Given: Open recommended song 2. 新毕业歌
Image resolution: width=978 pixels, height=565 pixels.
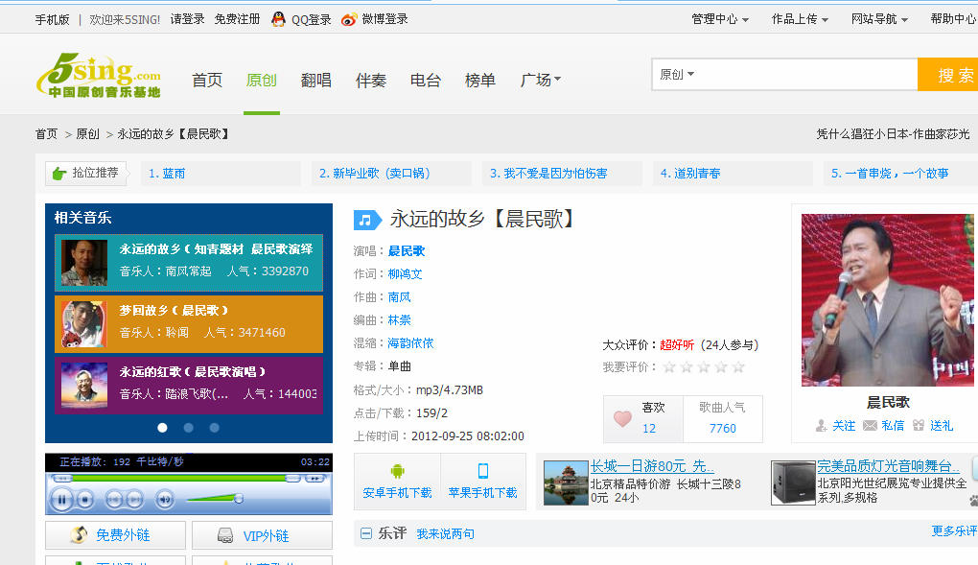Looking at the screenshot, I should (x=374, y=174).
